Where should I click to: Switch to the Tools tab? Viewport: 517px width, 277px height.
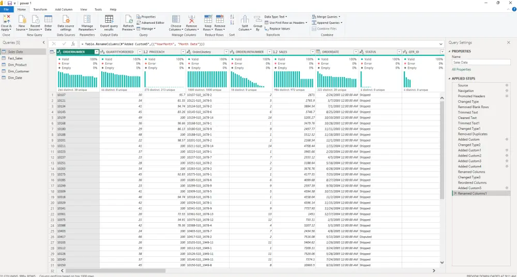(x=98, y=10)
